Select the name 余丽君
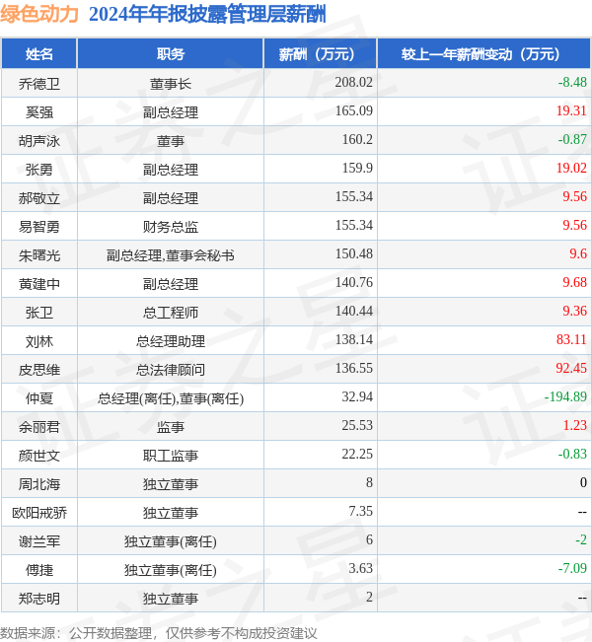This screenshot has width=592, height=642. coord(38,427)
